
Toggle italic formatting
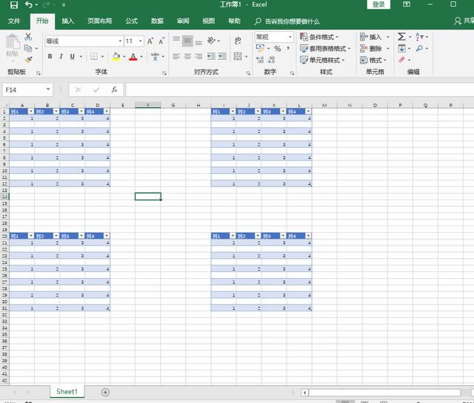(x=61, y=57)
